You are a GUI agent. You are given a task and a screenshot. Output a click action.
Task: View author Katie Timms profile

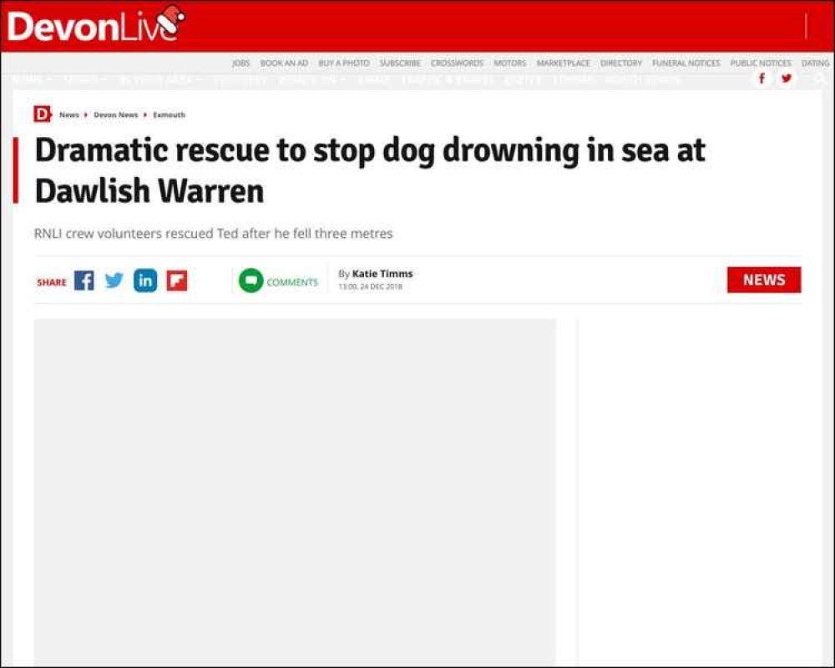click(x=382, y=273)
